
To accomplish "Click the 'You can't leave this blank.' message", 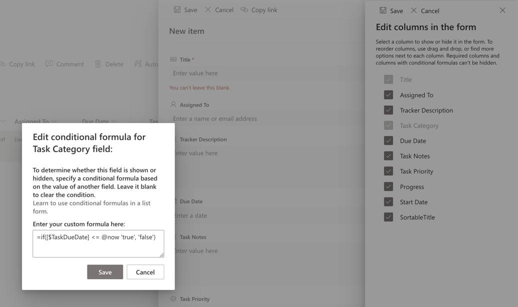I will 200,87.
